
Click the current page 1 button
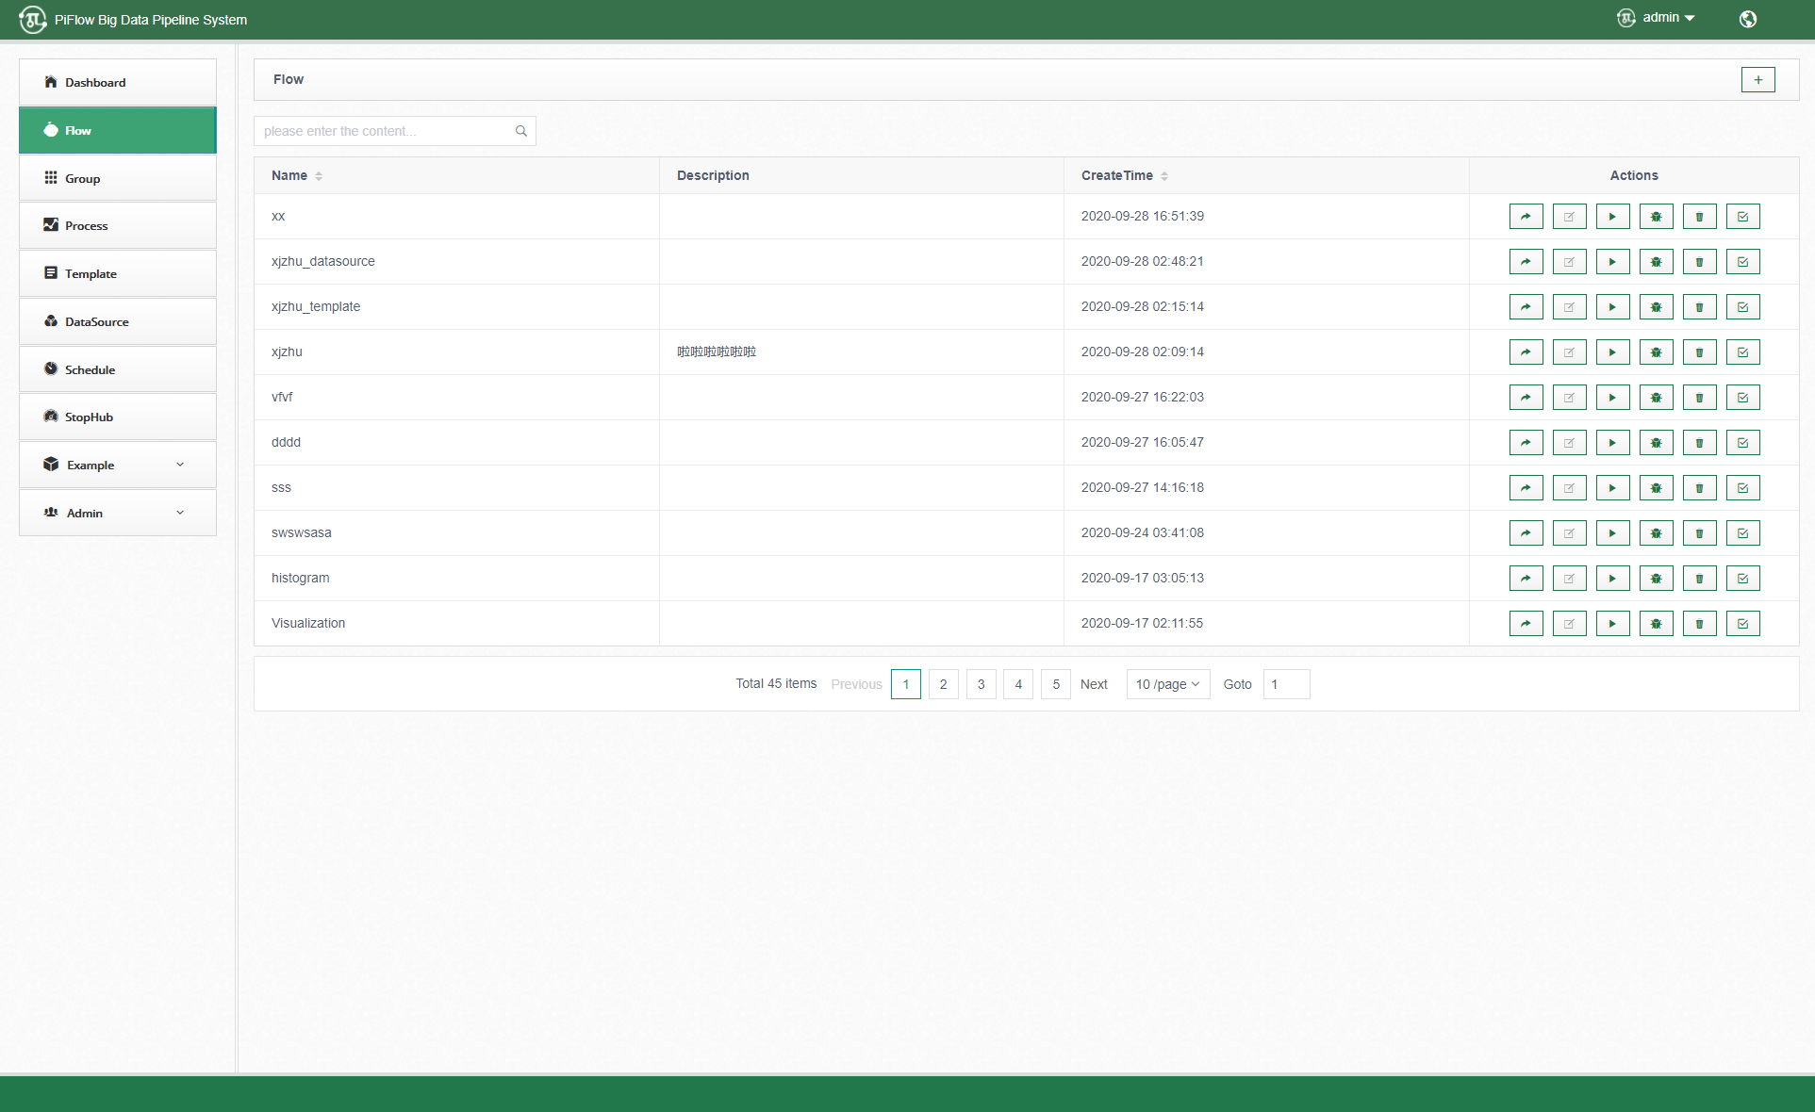(906, 684)
